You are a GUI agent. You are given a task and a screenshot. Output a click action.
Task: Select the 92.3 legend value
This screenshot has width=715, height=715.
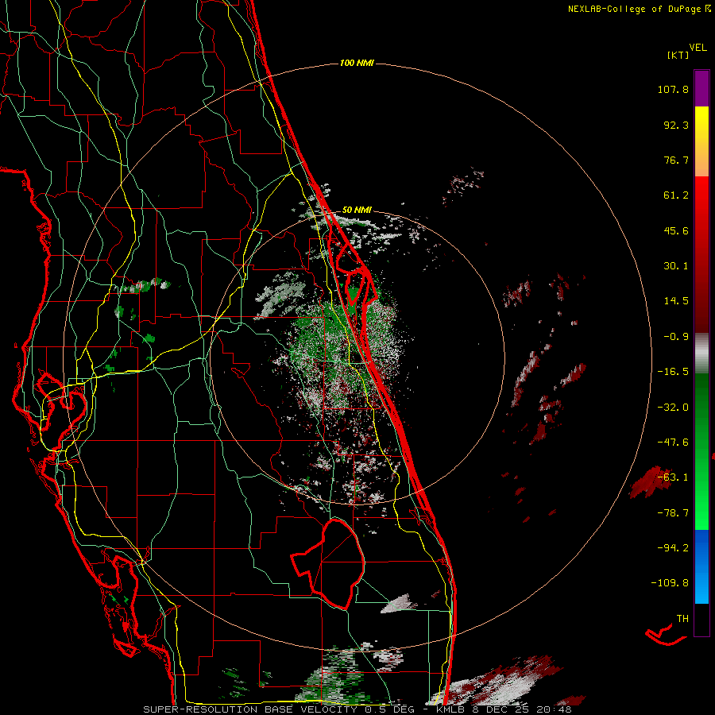pyautogui.click(x=676, y=125)
